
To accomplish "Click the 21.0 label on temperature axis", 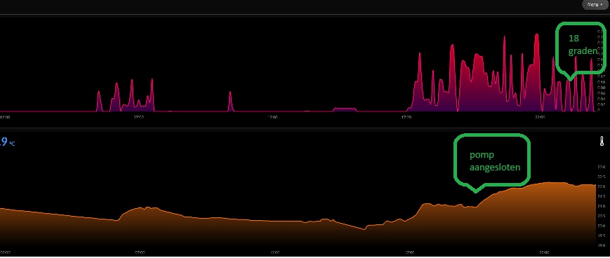I will (602, 206).
